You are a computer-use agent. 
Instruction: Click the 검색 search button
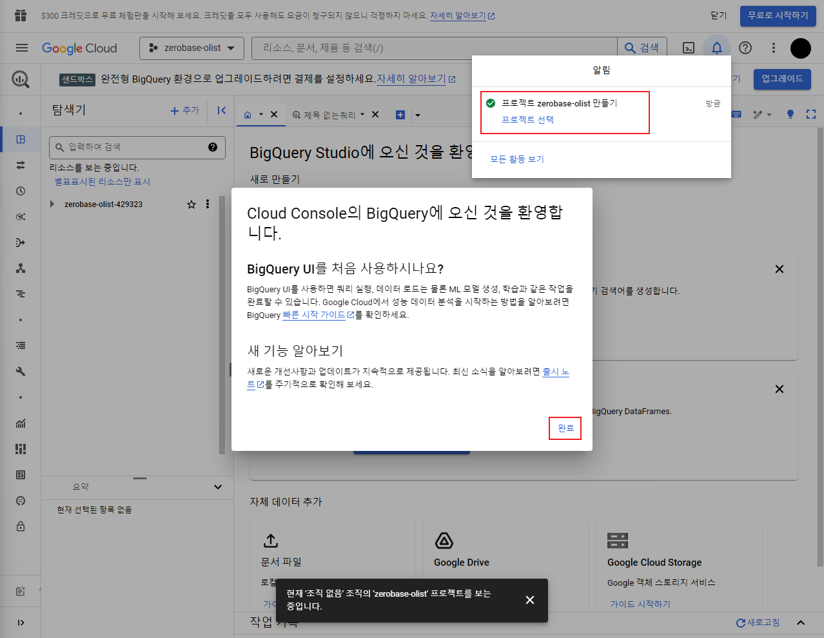pyautogui.click(x=642, y=48)
